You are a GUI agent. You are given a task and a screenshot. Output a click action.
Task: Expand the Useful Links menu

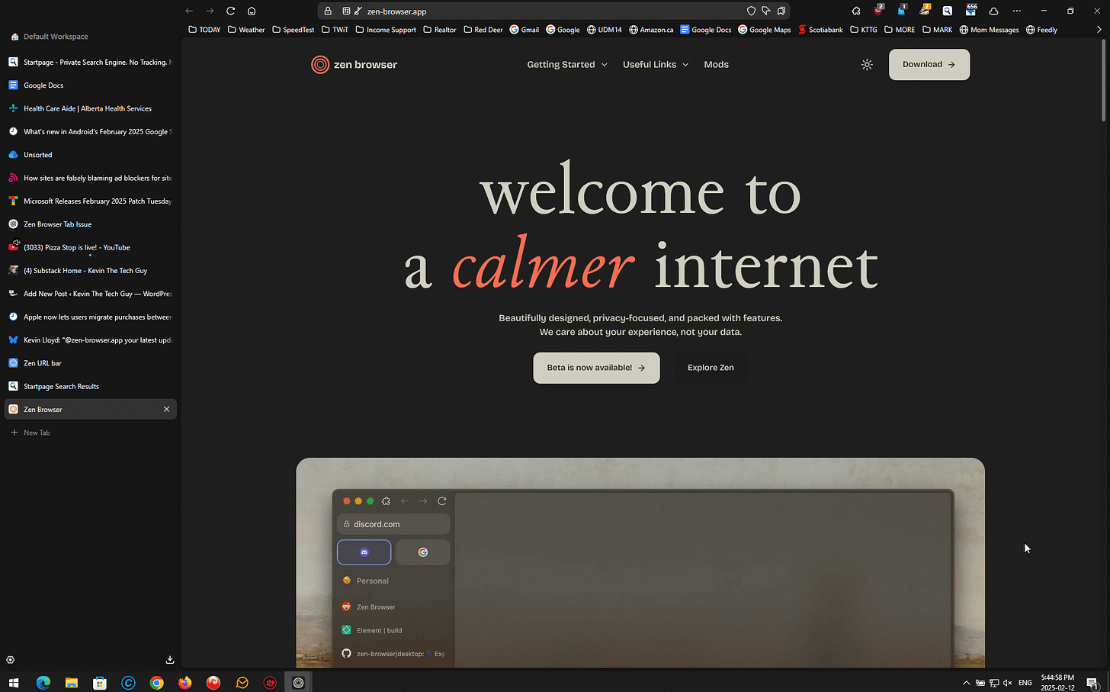pos(656,65)
